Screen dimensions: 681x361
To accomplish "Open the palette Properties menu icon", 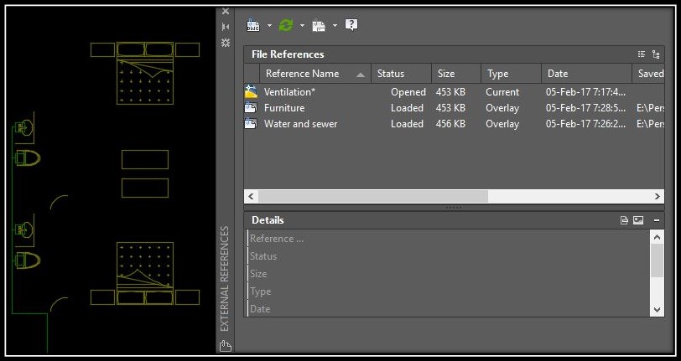I will pyautogui.click(x=226, y=43).
